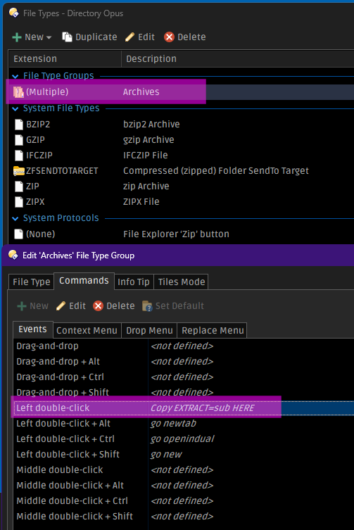Select the 'go openindual' command
This screenshot has height=530, width=354.
(182, 439)
